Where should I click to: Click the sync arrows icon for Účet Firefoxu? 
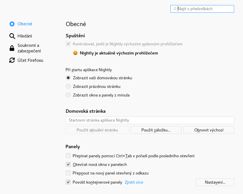(12, 60)
